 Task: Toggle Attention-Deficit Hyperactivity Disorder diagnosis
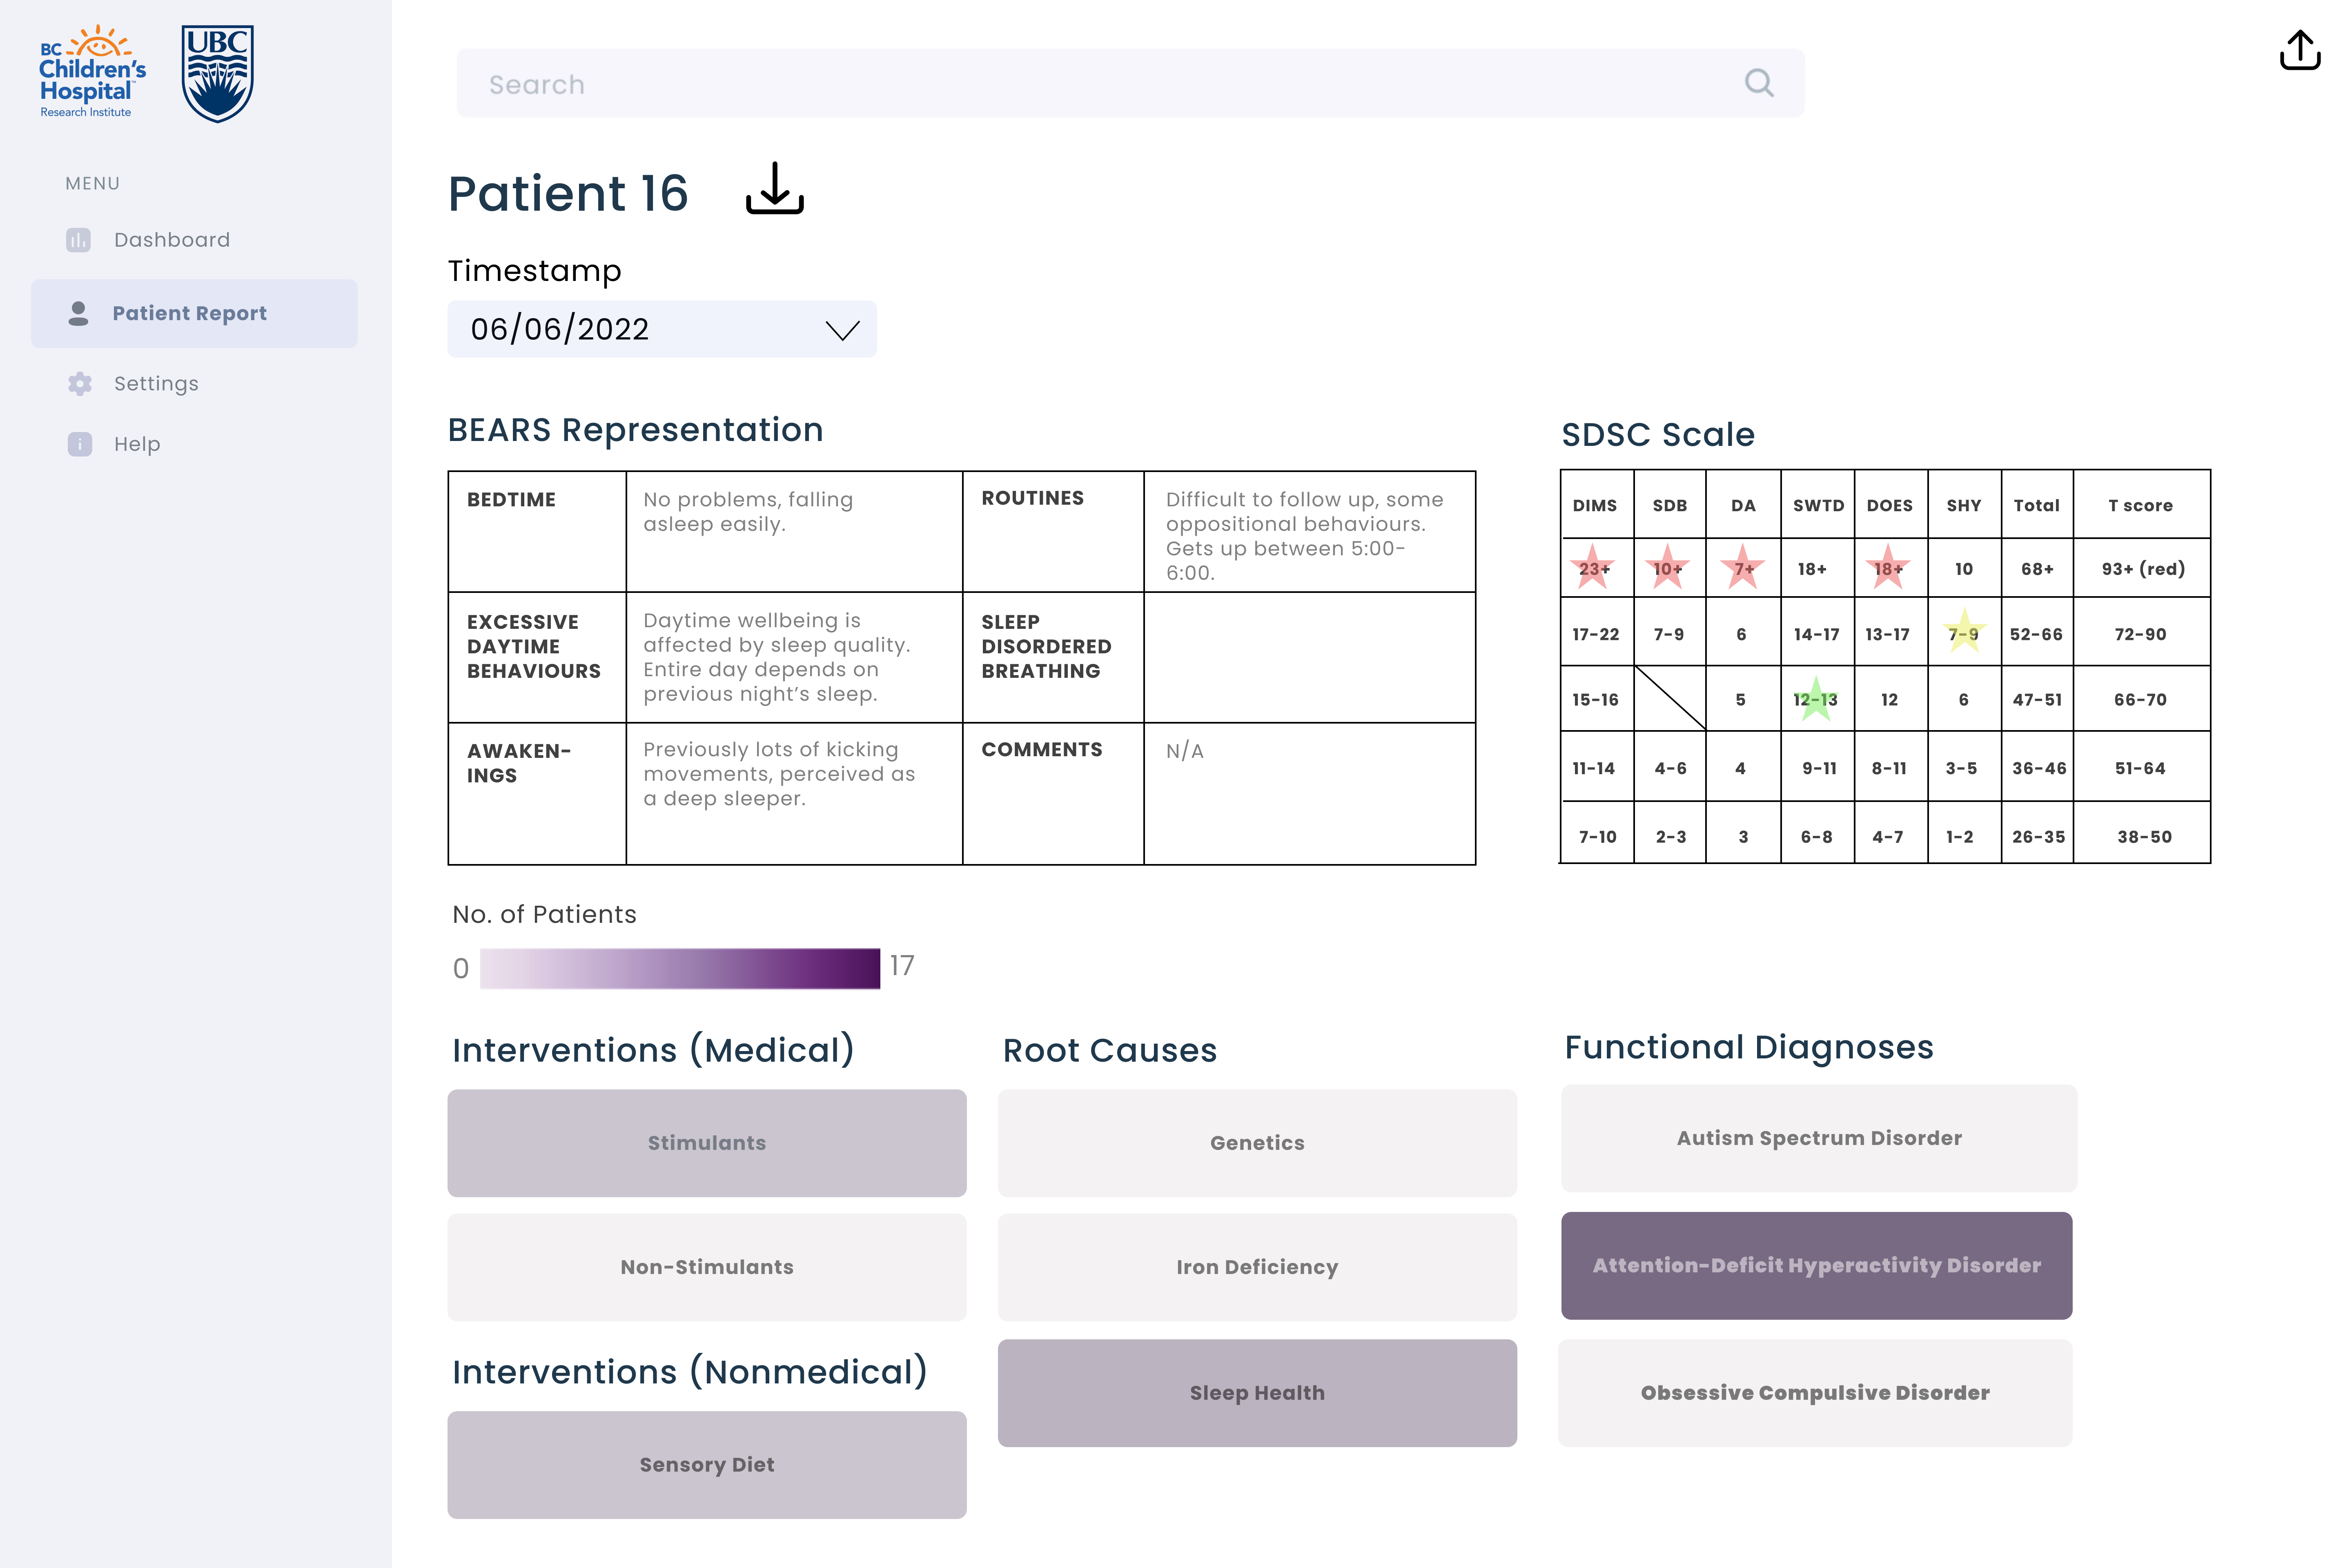pos(1815,1265)
